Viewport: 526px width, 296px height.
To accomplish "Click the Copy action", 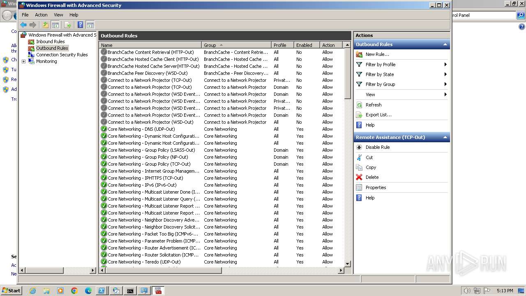I will (371, 167).
